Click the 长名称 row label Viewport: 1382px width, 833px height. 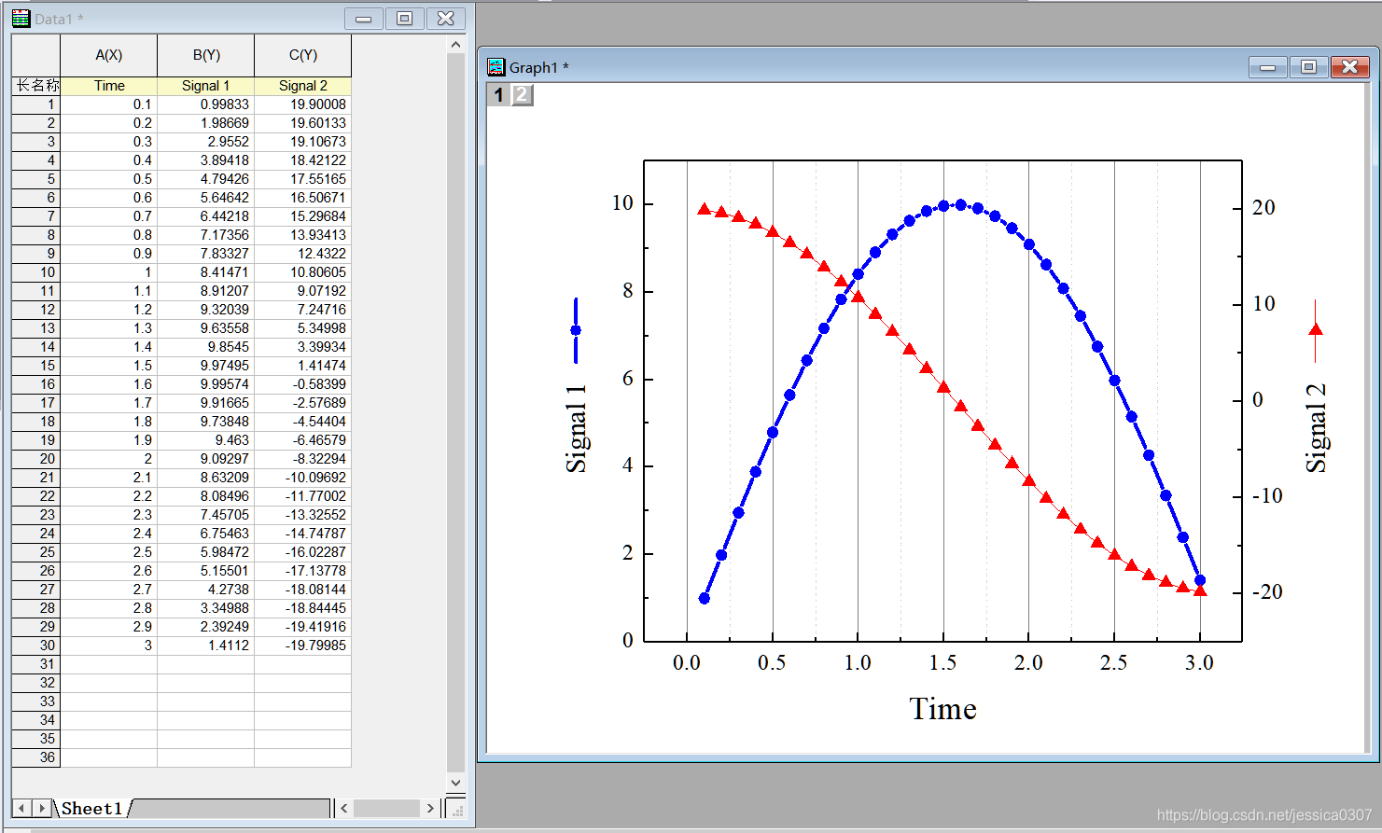(36, 86)
